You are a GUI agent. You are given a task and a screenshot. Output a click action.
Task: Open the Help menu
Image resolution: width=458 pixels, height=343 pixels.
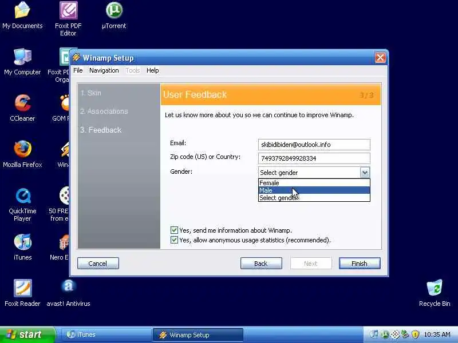pos(152,70)
